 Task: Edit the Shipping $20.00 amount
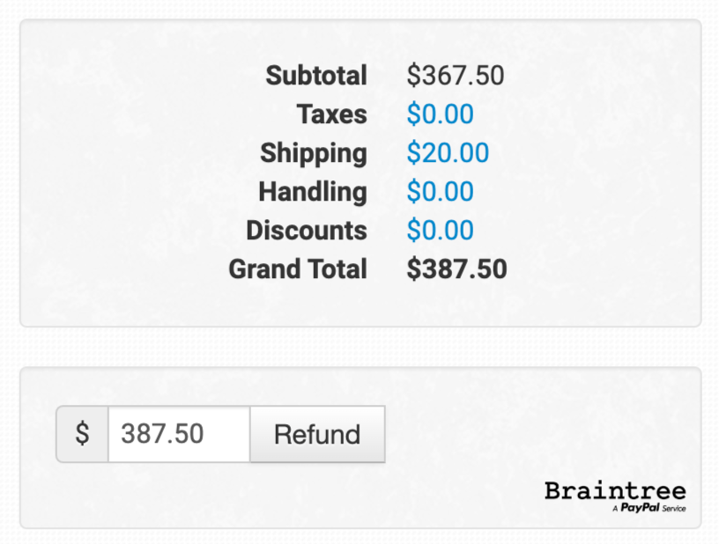coord(448,153)
